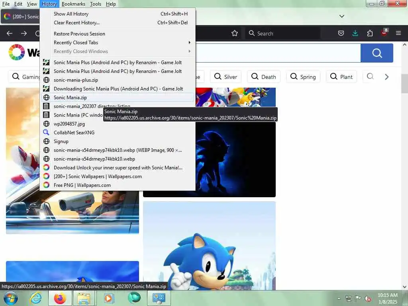Open the dark blue Sonic silhouette wallpaper
The width and height of the screenshot is (408, 306).
pos(235,159)
